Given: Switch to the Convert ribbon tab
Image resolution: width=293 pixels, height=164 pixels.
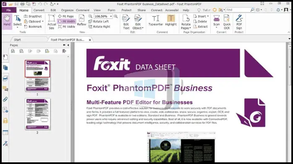Looking at the screenshot, I should 39,10.
